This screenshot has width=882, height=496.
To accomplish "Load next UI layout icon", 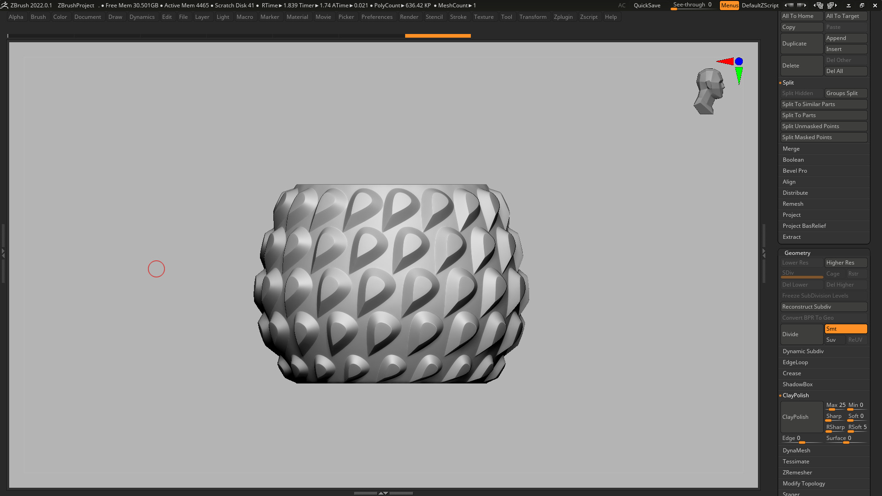I will pos(832,6).
